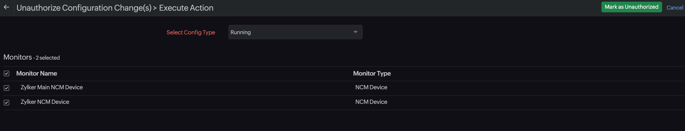The image size is (685, 131).
Task: Click the Unauthorize Configuration Change(s) breadcrumb
Action: click(84, 8)
